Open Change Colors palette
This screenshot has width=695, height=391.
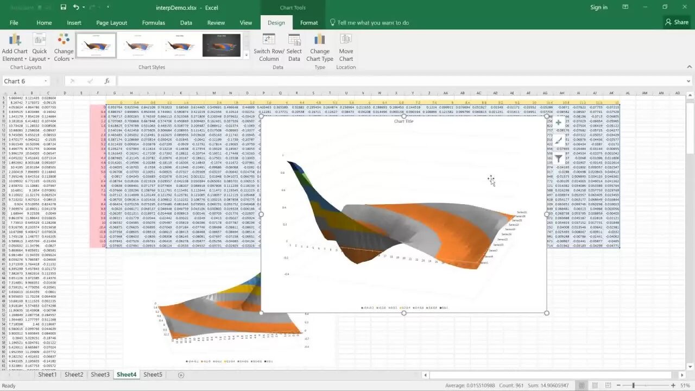(64, 48)
